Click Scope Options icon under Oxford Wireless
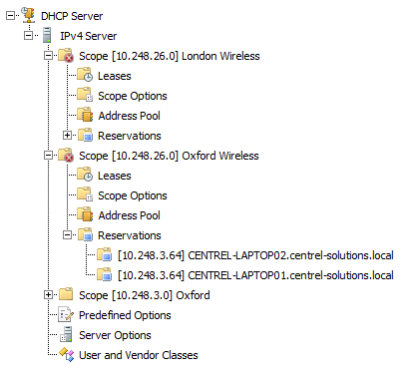410x383 pixels. [x=85, y=194]
